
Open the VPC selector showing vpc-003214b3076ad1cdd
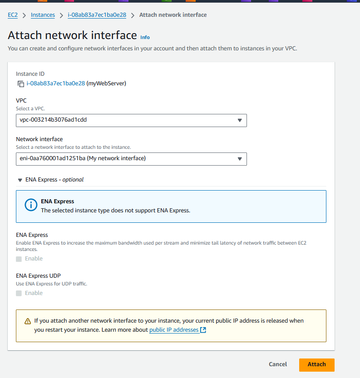(x=131, y=120)
